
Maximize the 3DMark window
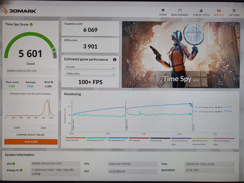point(235,5)
